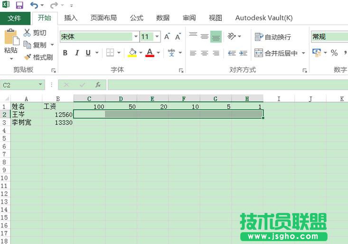Click the 格式刷 format painter
This screenshot has height=244, width=348.
38,57
